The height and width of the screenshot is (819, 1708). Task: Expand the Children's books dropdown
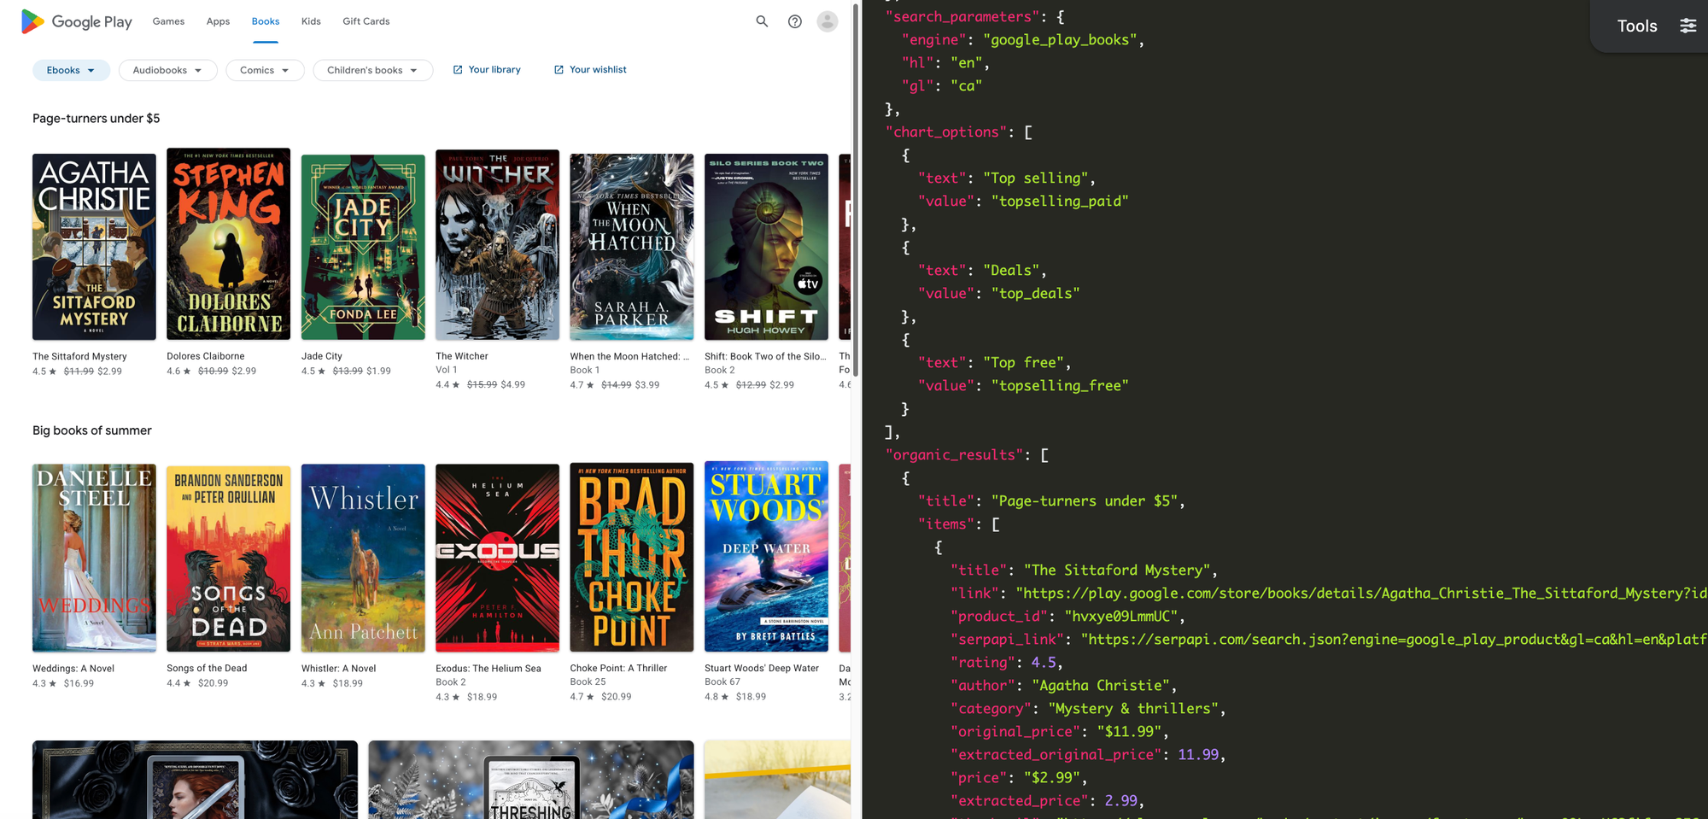coord(372,70)
